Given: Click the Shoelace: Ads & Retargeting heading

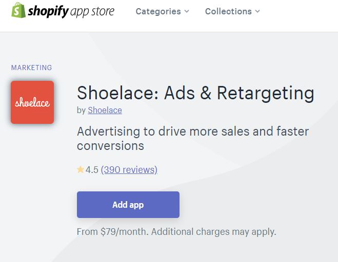Looking at the screenshot, I should (x=195, y=93).
